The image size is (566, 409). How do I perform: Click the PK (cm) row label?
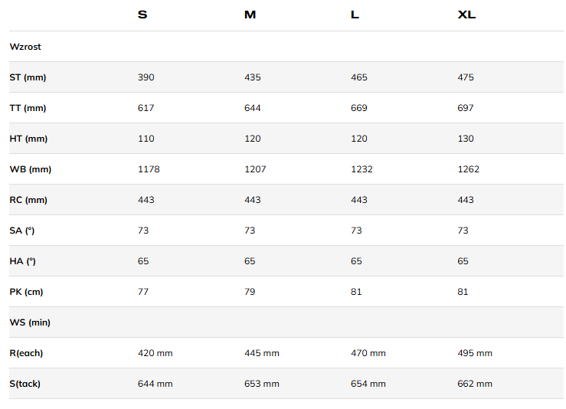tap(26, 292)
